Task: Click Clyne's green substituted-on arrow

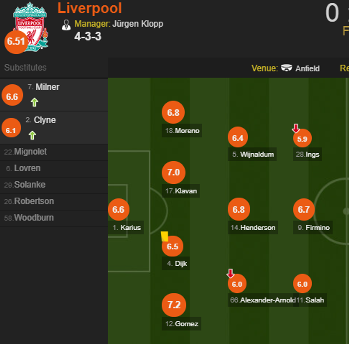Action: (x=32, y=135)
